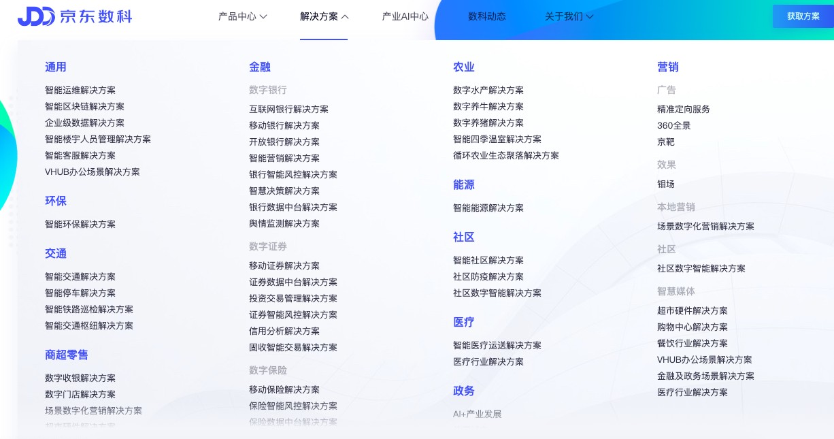Image resolution: width=834 pixels, height=439 pixels.
Task: Open 餐饮行业解决方案 under 智慧媒体
Action: pos(693,343)
